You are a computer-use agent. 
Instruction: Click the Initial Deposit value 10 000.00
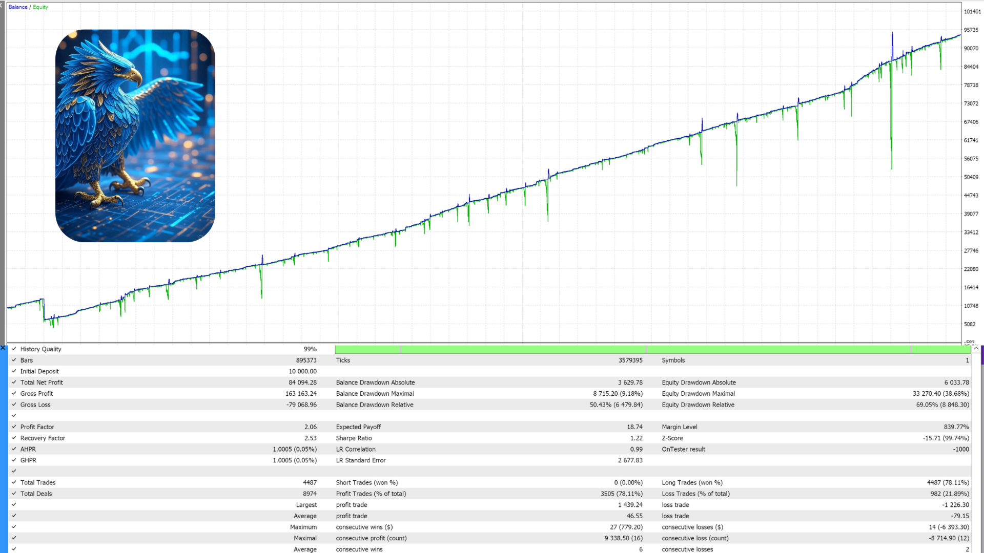302,372
